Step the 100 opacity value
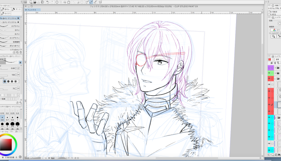The width and height of the screenshot is (281, 161). 16,75
